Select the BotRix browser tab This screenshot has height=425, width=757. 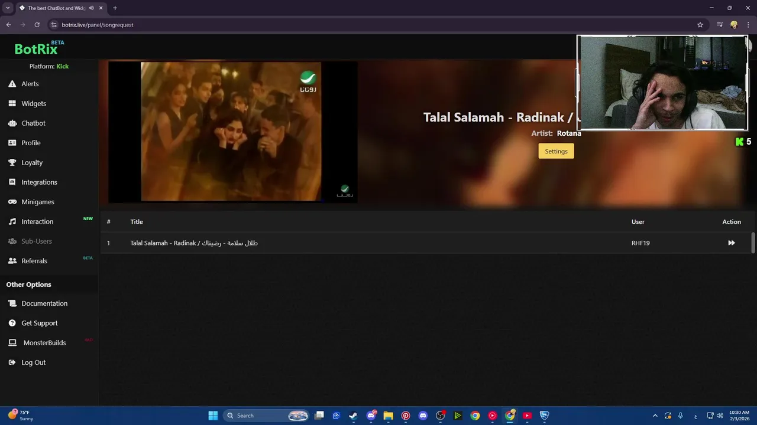click(57, 8)
